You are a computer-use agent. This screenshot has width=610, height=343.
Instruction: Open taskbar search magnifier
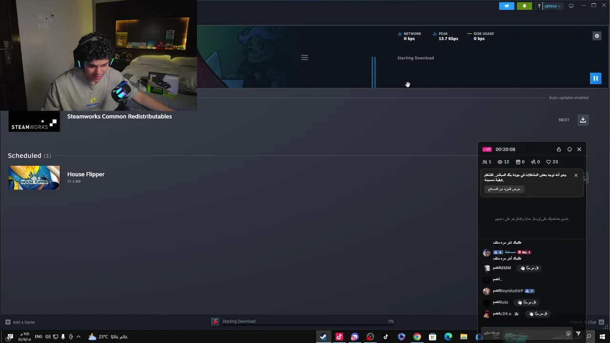pos(589,337)
